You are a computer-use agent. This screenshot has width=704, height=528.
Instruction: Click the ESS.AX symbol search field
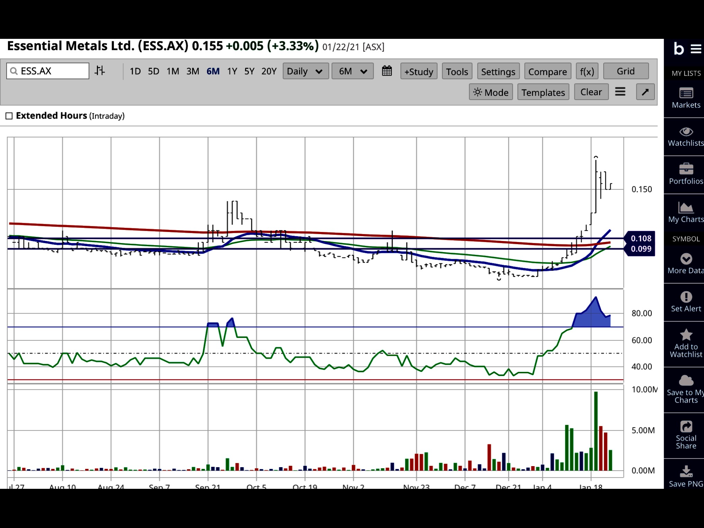48,71
